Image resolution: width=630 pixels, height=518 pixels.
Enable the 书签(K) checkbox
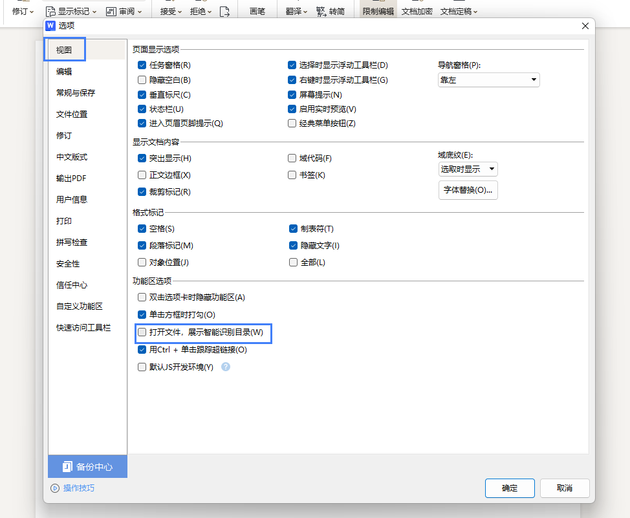292,175
